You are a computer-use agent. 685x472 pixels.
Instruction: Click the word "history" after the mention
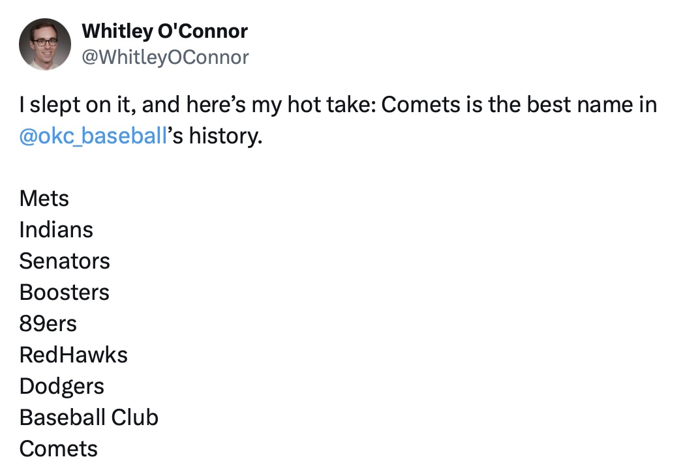click(221, 137)
